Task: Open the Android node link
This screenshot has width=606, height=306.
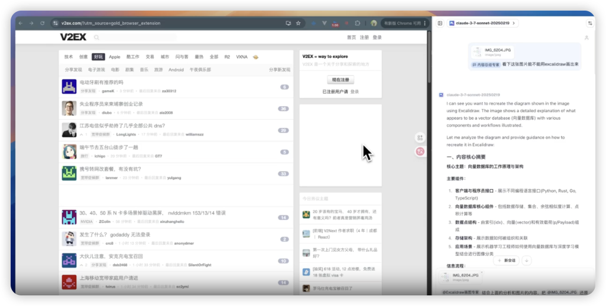Action: pos(176,70)
